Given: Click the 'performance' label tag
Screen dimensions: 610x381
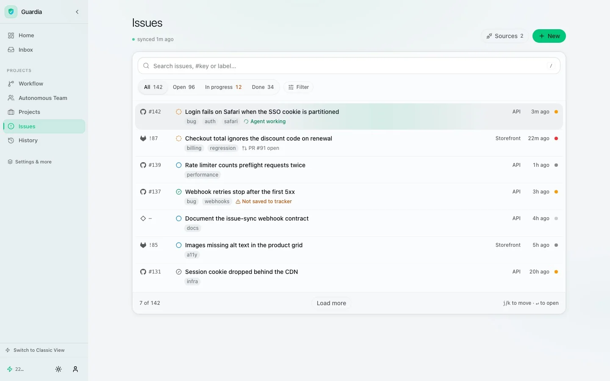Looking at the screenshot, I should point(202,175).
